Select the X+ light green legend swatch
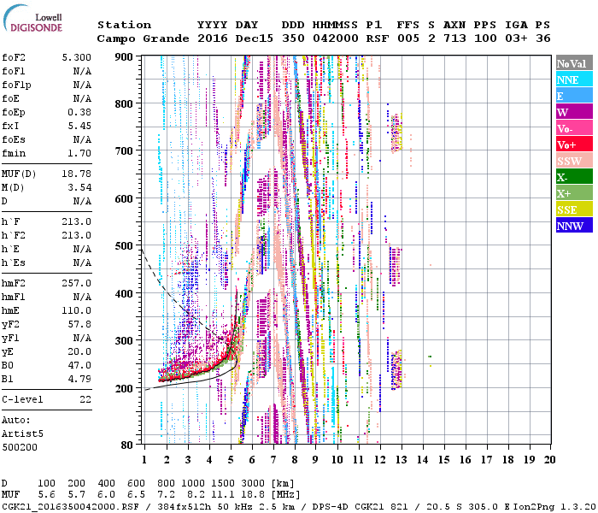The width and height of the screenshot is (598, 513). (x=574, y=193)
